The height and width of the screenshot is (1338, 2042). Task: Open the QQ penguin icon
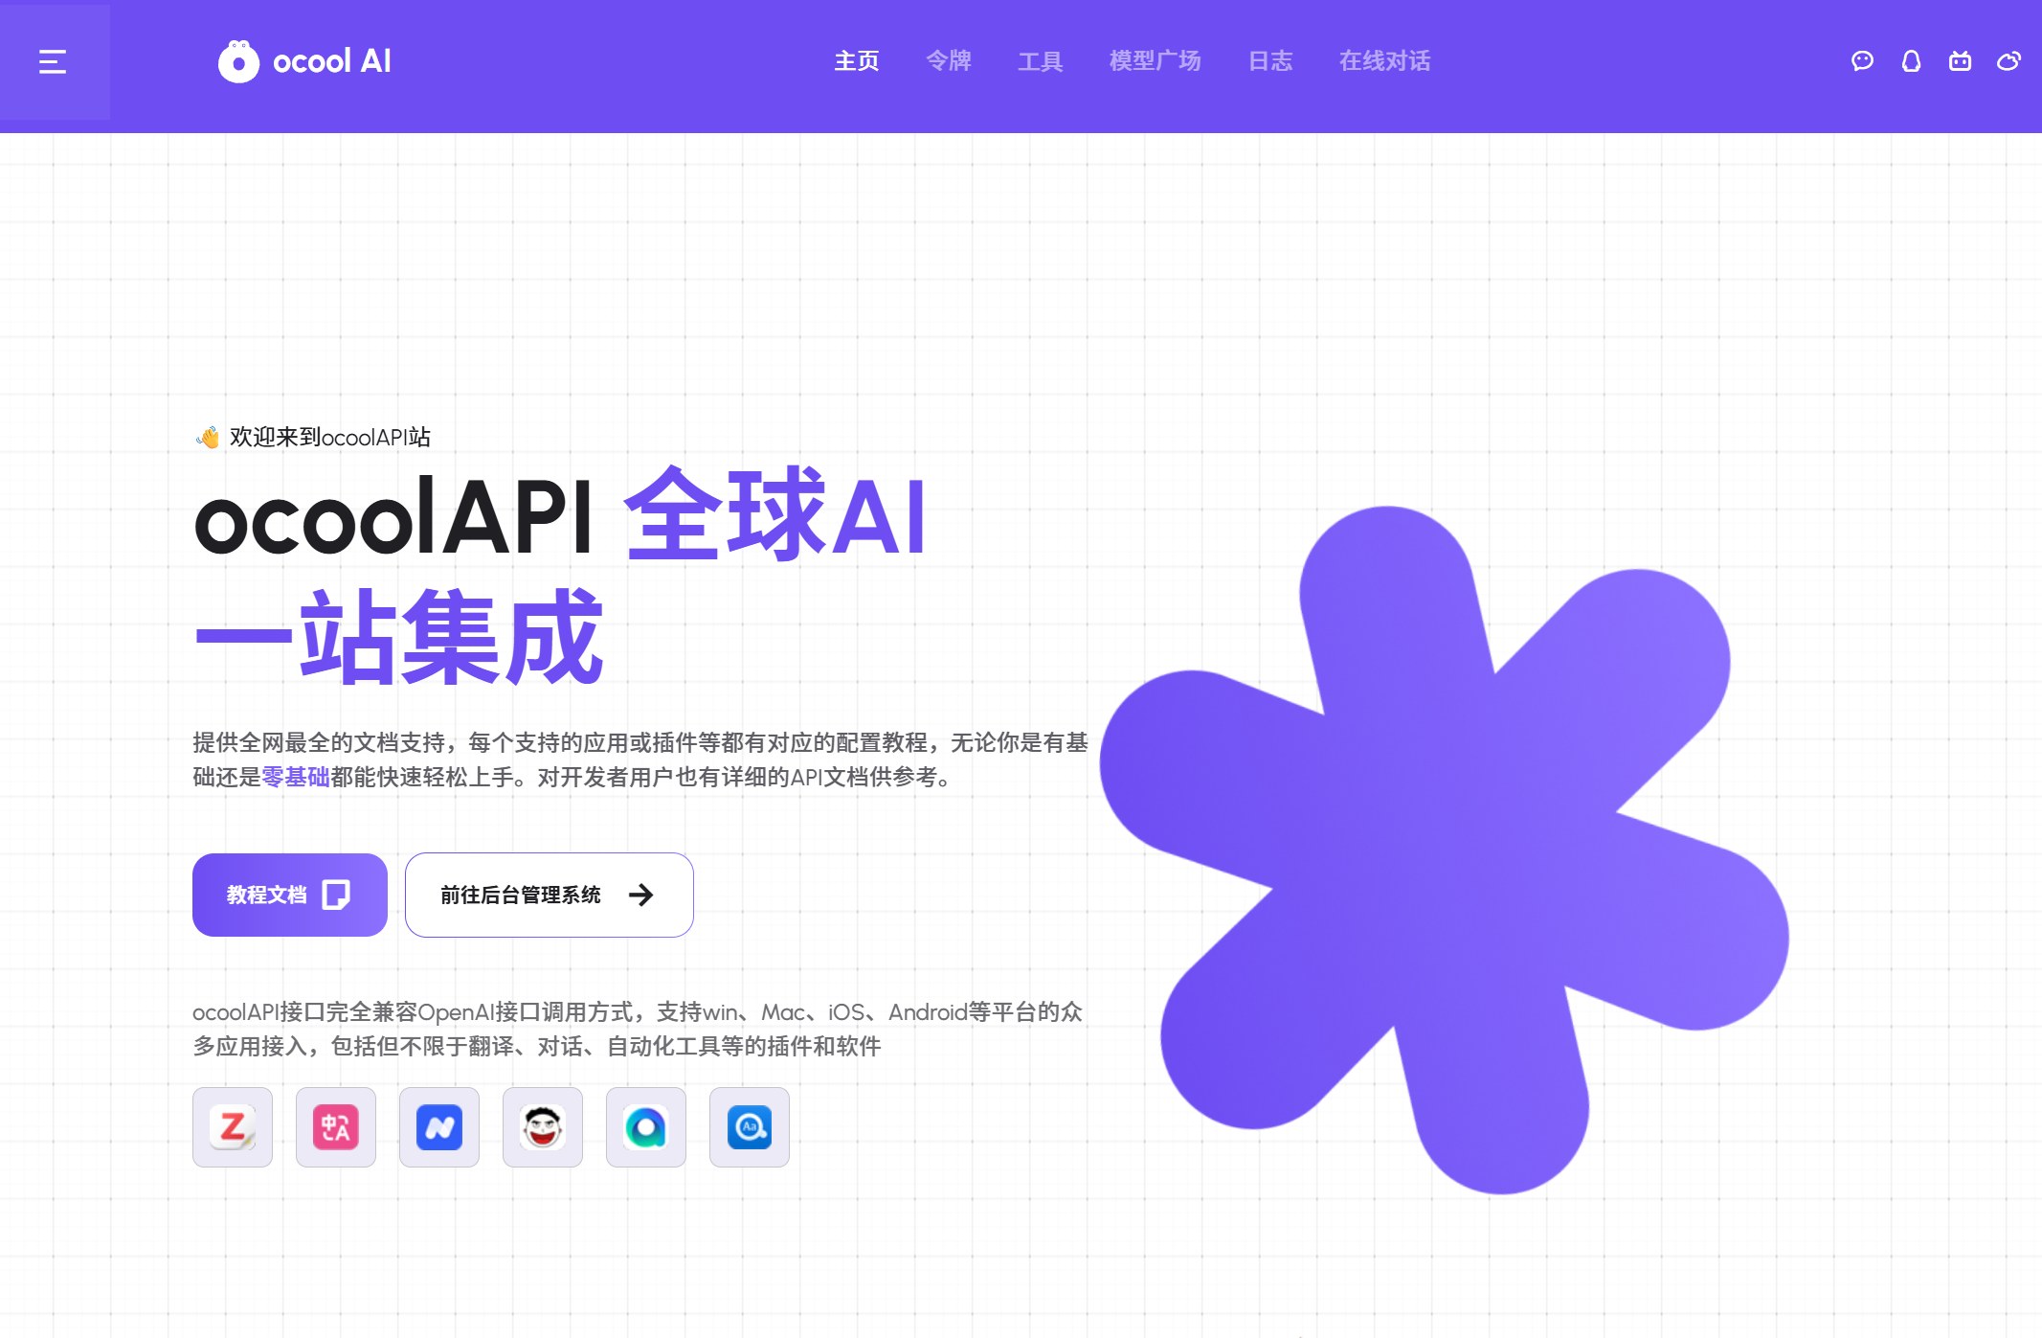coord(1911,61)
